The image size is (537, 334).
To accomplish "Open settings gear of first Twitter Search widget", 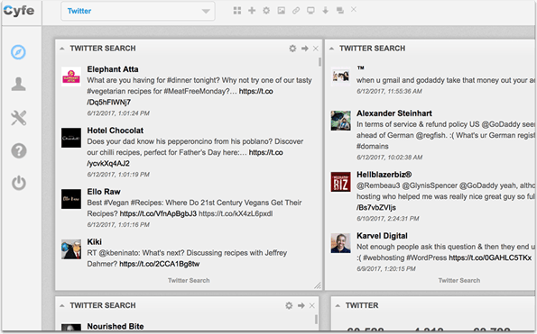I will [x=292, y=49].
